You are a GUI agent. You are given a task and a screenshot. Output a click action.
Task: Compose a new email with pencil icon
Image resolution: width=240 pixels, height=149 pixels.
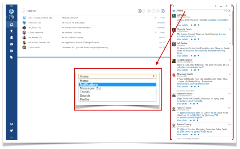[139, 11]
